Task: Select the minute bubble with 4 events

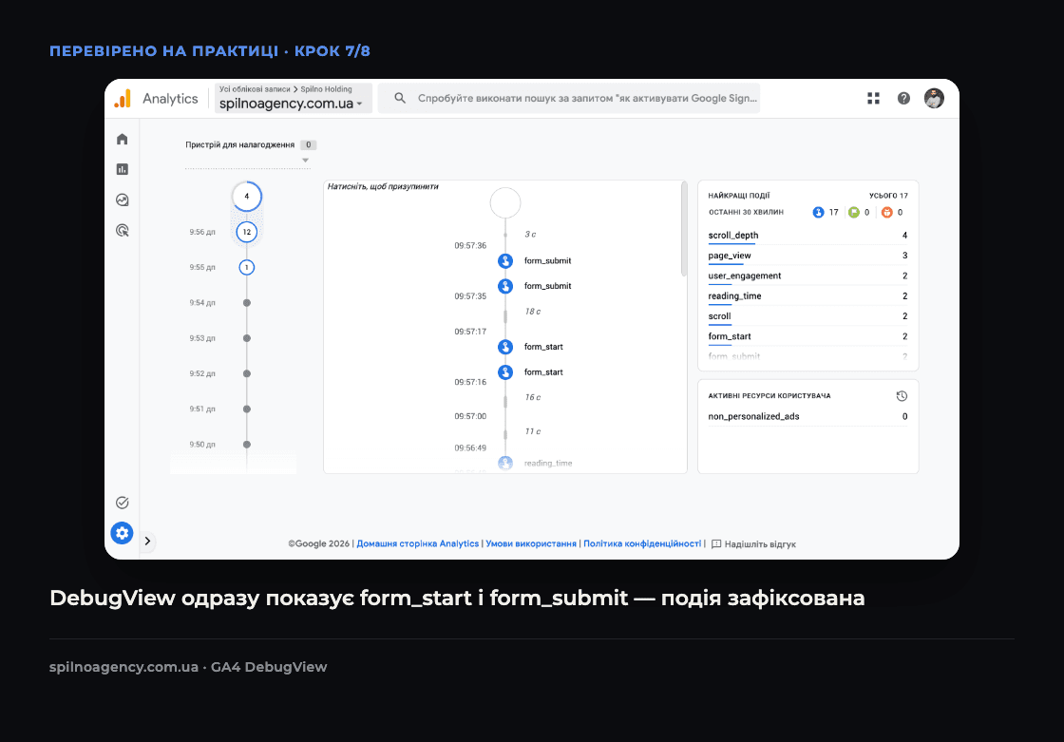Action: 246,197
